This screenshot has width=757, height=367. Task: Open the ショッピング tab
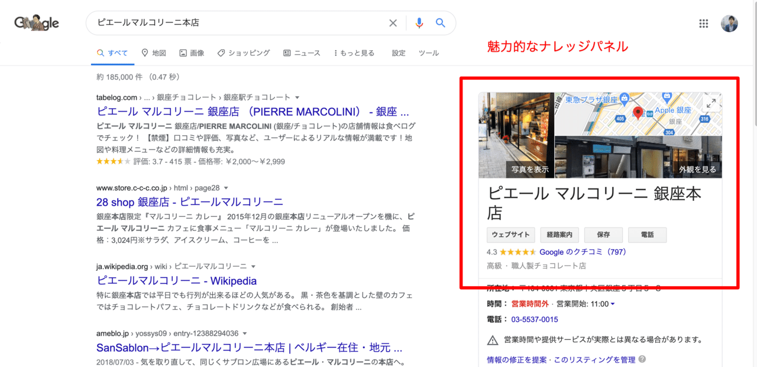(244, 53)
